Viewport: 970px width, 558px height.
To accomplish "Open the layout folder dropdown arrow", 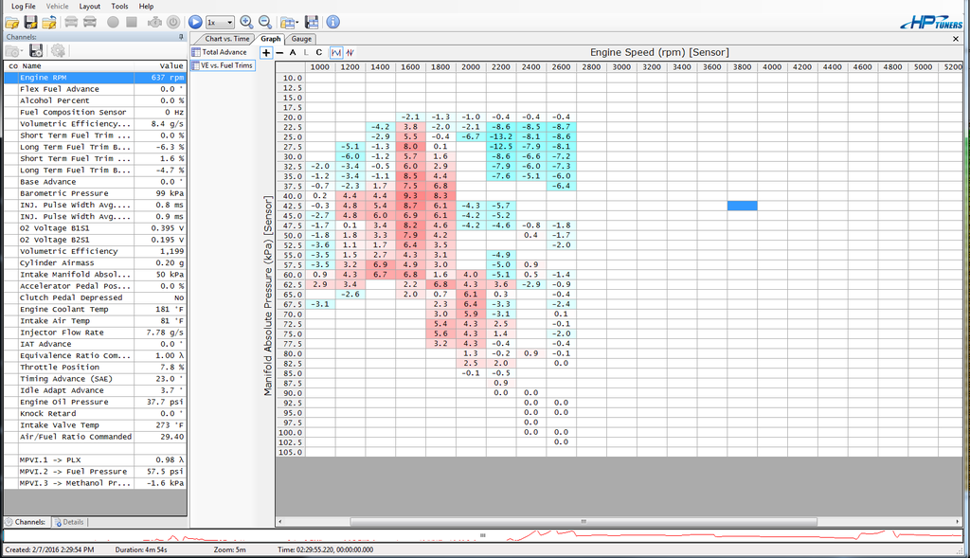I will 299,22.
